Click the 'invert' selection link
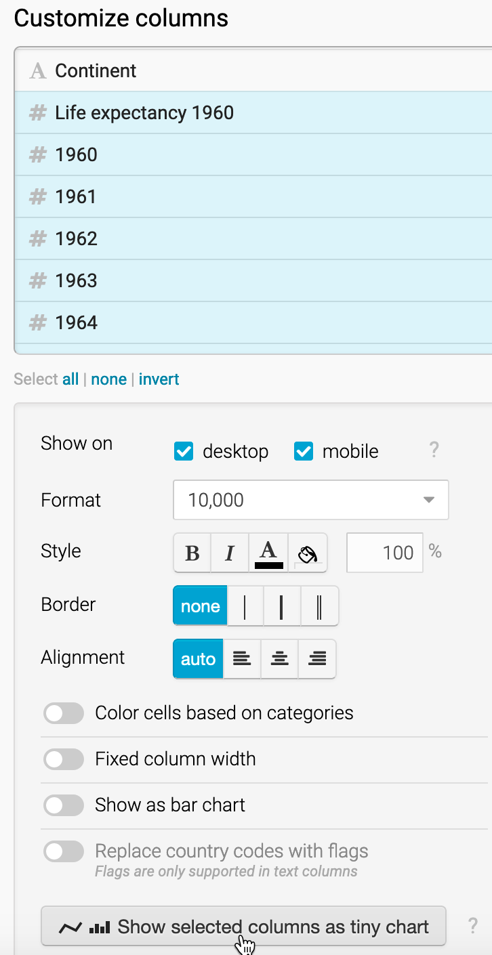492x955 pixels. [159, 379]
